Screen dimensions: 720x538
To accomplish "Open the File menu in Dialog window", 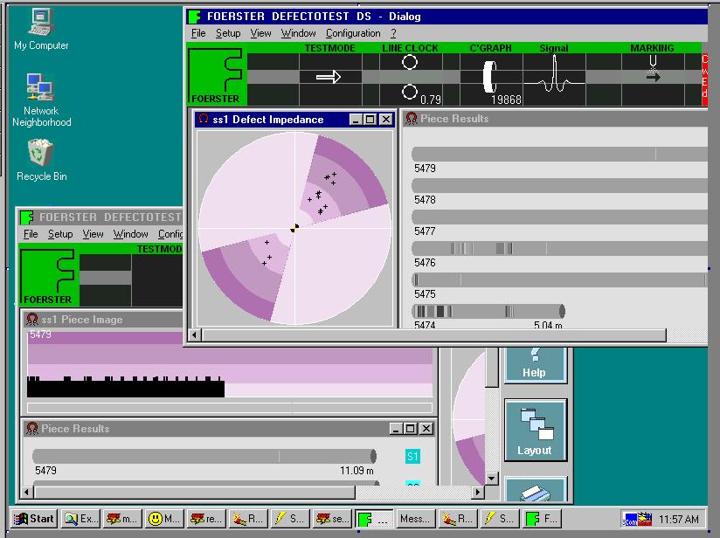I will [198, 33].
